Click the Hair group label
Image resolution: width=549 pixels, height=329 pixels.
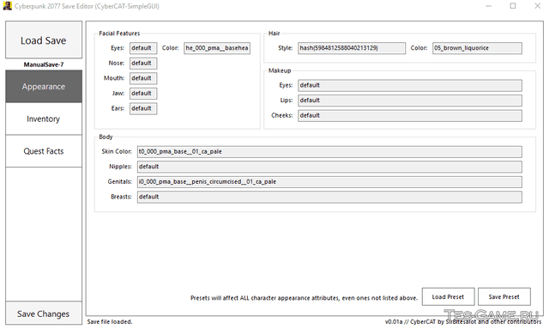click(x=274, y=34)
